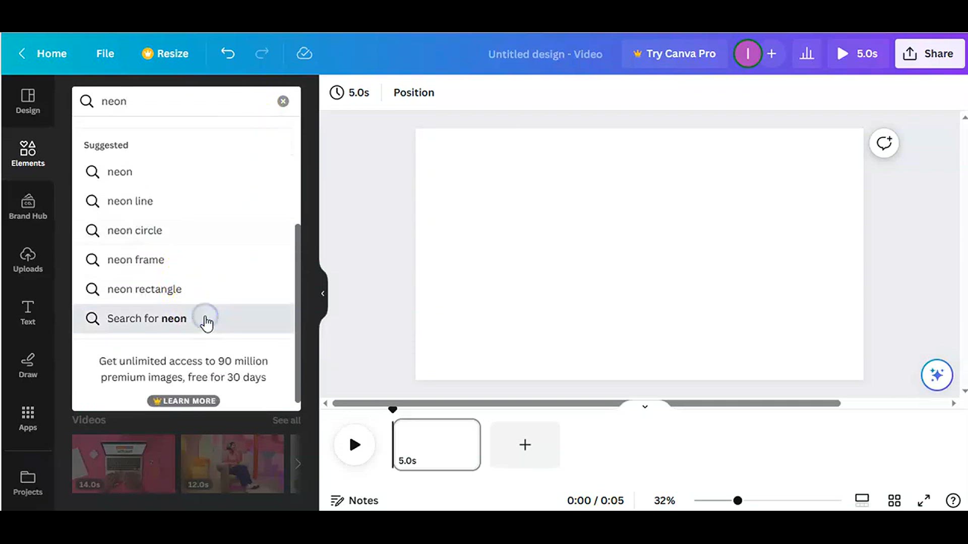Adjust the zoom slider handle
968x544 pixels.
[738, 501]
